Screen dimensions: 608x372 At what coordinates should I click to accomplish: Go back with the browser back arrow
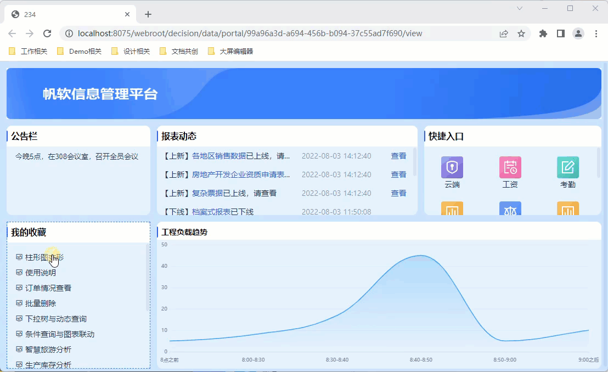pos(12,33)
